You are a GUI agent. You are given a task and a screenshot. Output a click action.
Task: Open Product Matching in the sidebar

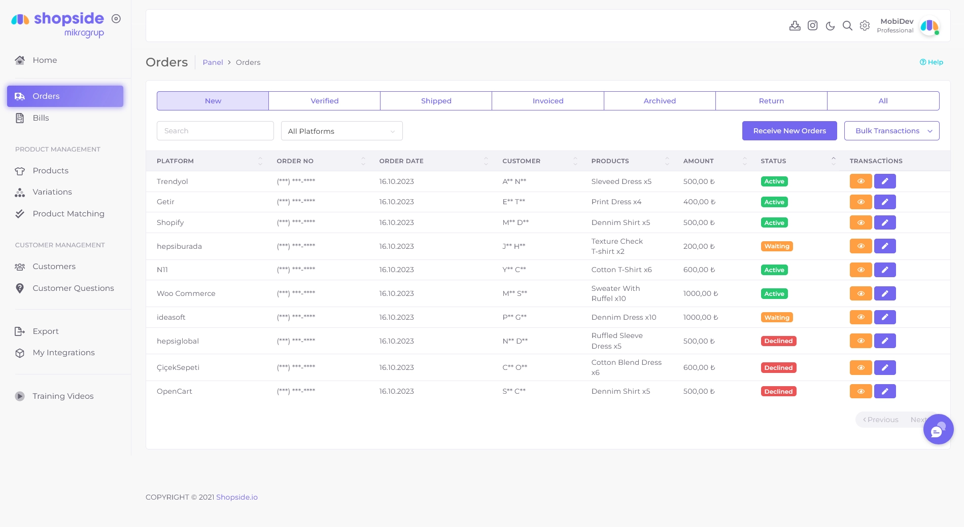(65, 214)
